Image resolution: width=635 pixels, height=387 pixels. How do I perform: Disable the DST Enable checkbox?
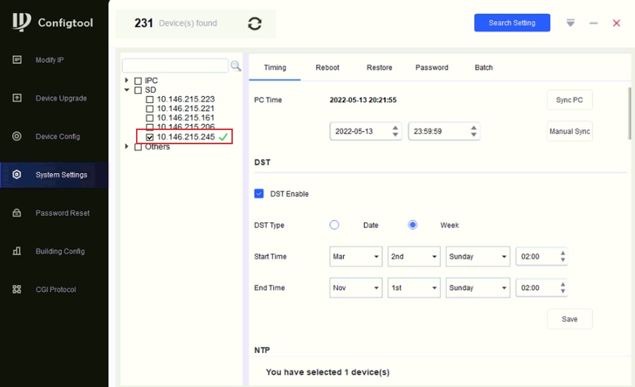coord(259,193)
